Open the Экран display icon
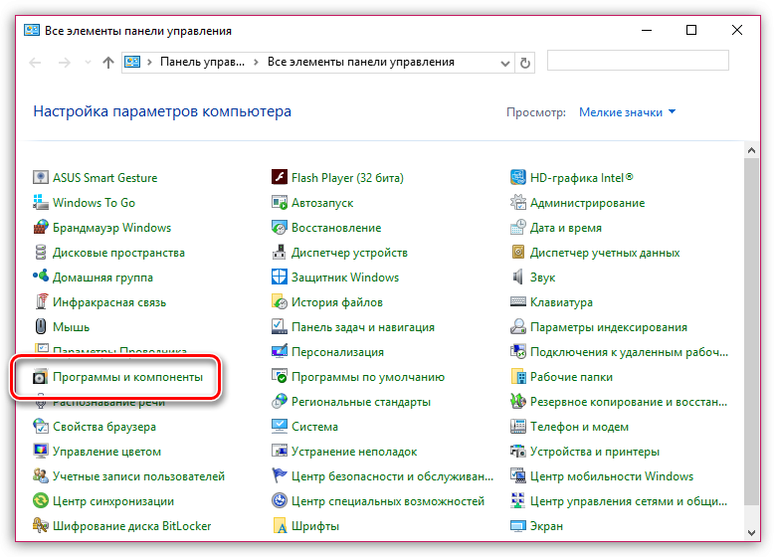 (x=517, y=525)
